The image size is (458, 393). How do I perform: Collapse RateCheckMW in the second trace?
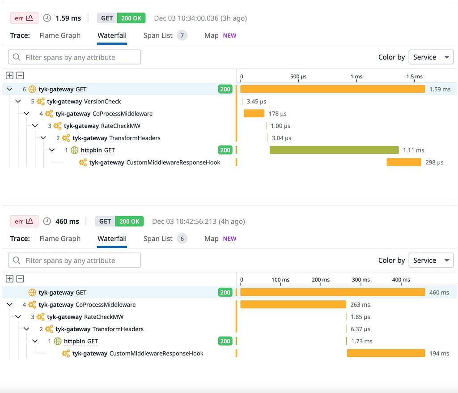pyautogui.click(x=18, y=316)
